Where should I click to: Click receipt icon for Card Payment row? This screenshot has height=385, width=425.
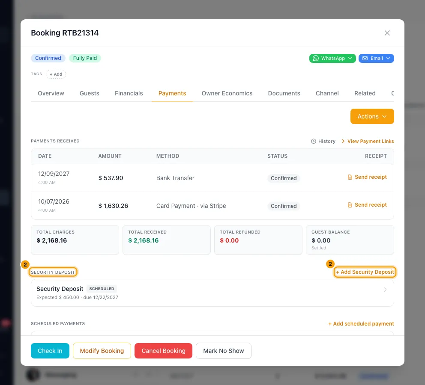tap(350, 205)
